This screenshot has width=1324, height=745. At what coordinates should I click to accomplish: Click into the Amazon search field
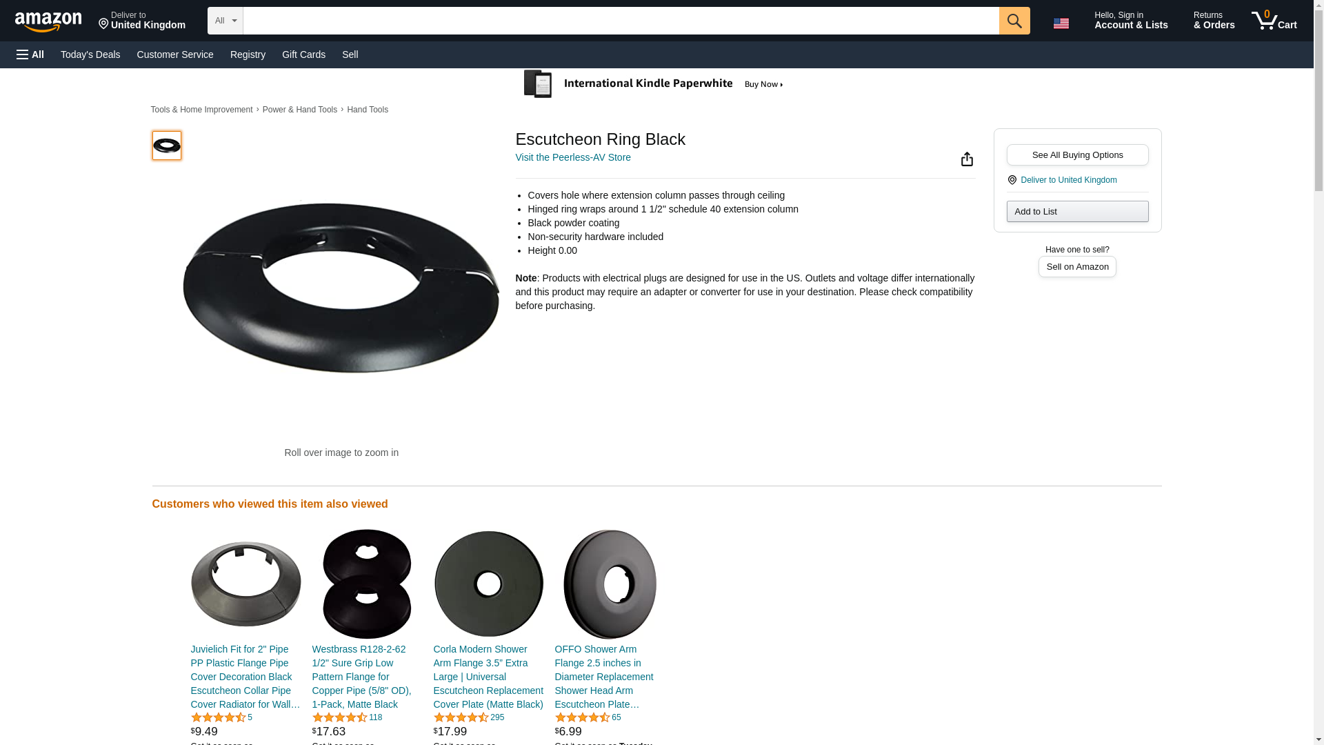click(x=621, y=21)
